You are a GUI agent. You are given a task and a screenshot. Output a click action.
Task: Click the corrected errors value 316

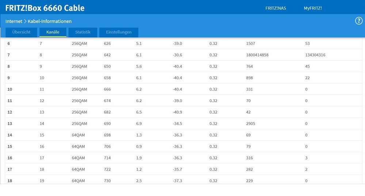tap(249, 158)
